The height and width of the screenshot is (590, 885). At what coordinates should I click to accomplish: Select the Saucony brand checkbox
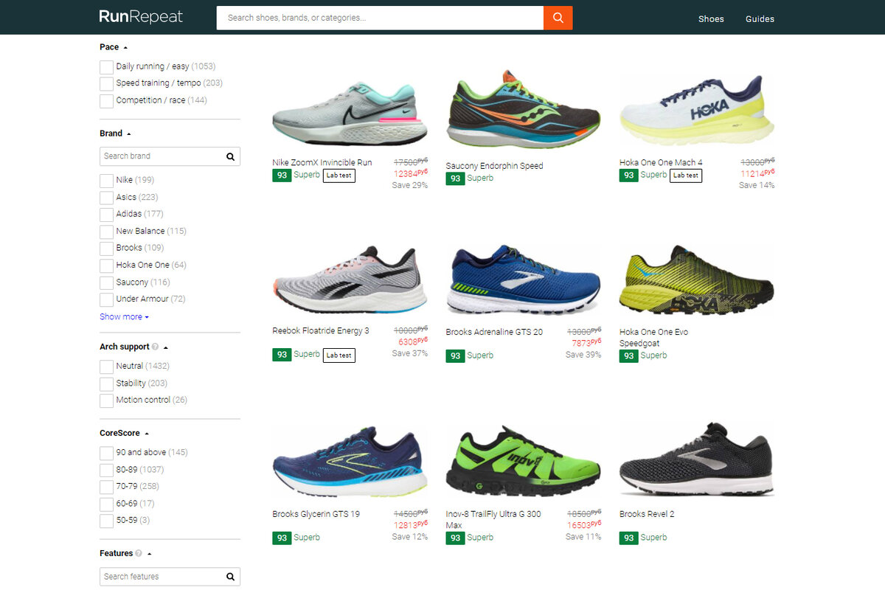click(106, 282)
